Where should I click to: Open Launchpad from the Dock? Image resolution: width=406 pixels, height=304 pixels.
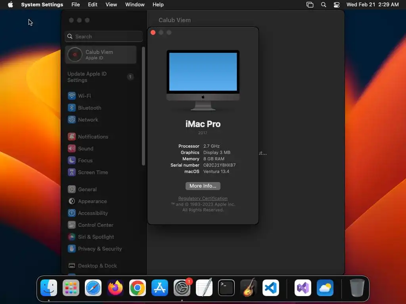tap(71, 288)
